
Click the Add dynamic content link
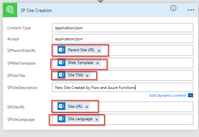pyautogui.click(x=167, y=95)
